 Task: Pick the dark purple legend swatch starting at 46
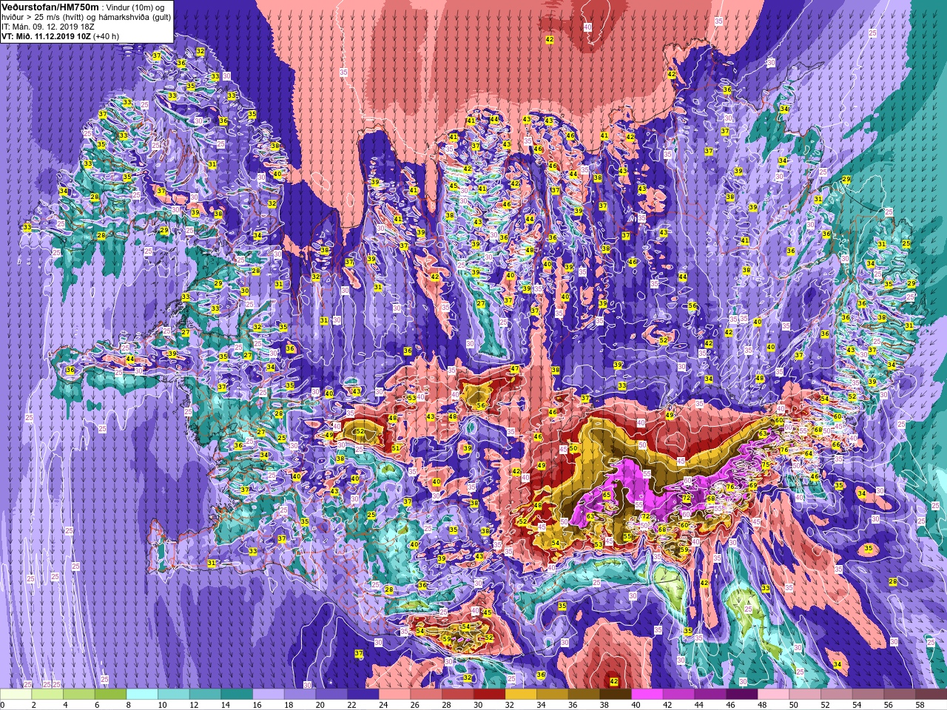tap(742, 694)
